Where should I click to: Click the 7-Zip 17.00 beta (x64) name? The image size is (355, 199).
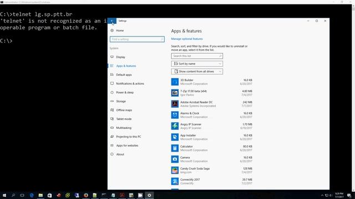coord(194,91)
